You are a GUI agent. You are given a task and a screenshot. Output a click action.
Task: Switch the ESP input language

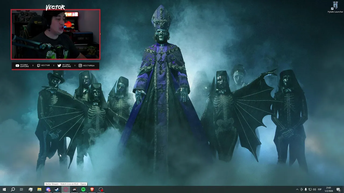click(x=320, y=190)
